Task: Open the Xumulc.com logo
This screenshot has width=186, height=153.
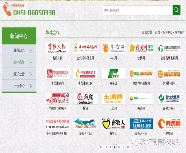Action: tap(85, 124)
